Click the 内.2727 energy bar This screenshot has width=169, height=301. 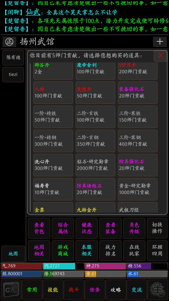[x=64, y=266]
